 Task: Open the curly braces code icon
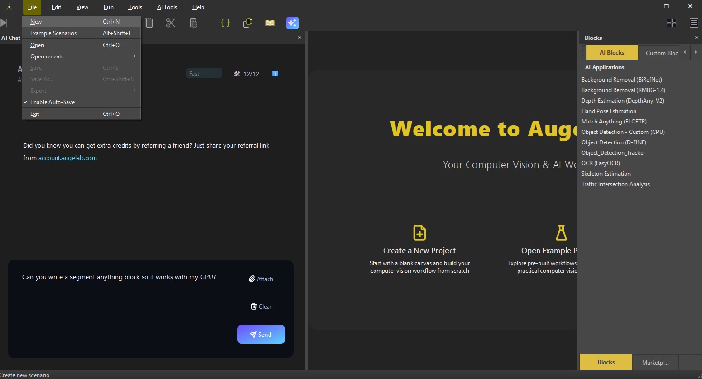225,23
